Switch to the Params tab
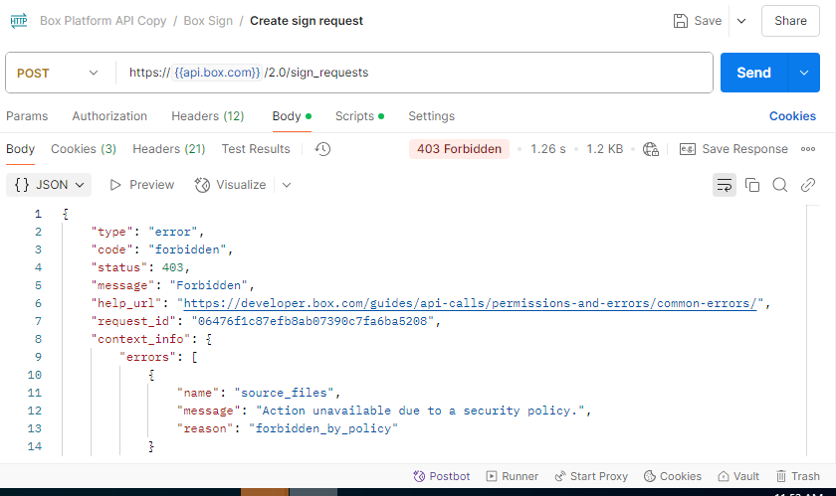 27,116
